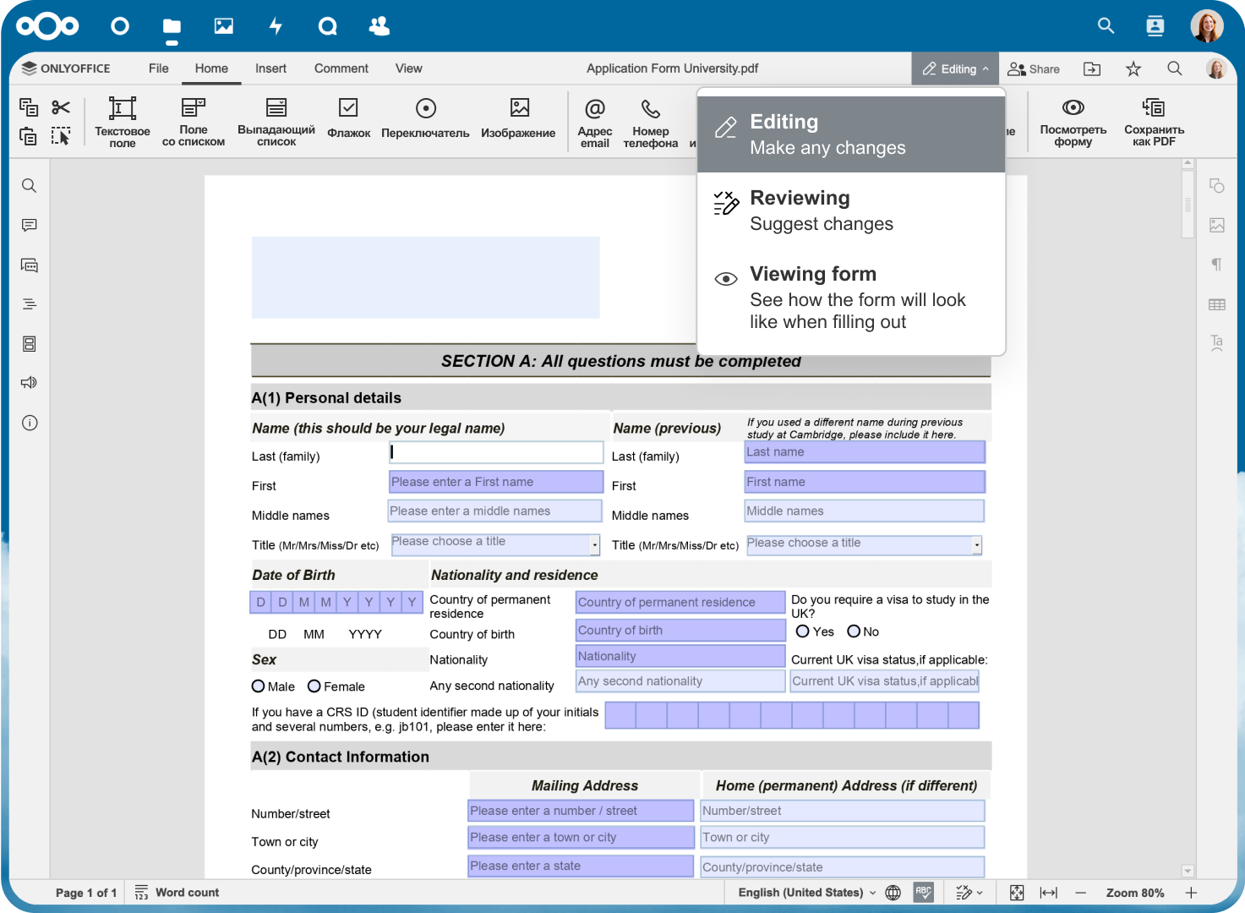Image resolution: width=1245 pixels, height=913 pixels.
Task: Open the Comments panel in left sidebar
Action: pyautogui.click(x=30, y=226)
